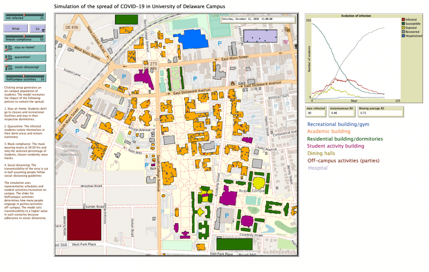Toggle the stay-at-home? switch
This screenshot has height=272, width=429.
[24, 48]
